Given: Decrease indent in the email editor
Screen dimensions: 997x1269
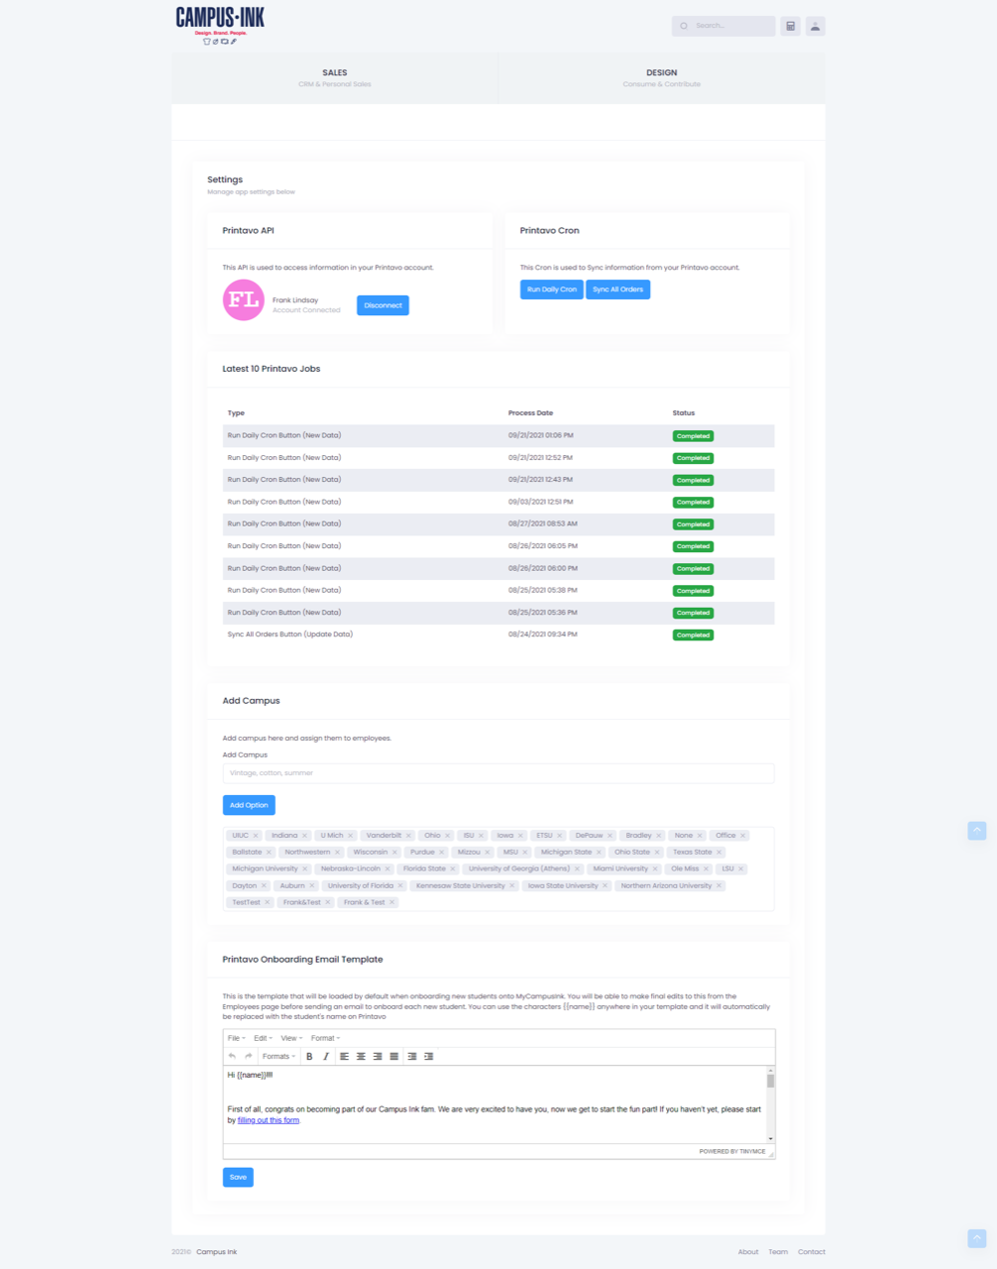Looking at the screenshot, I should [412, 1056].
